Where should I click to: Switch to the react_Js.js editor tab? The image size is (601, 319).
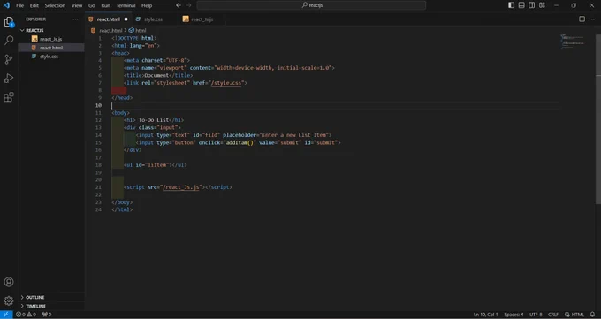coord(202,19)
